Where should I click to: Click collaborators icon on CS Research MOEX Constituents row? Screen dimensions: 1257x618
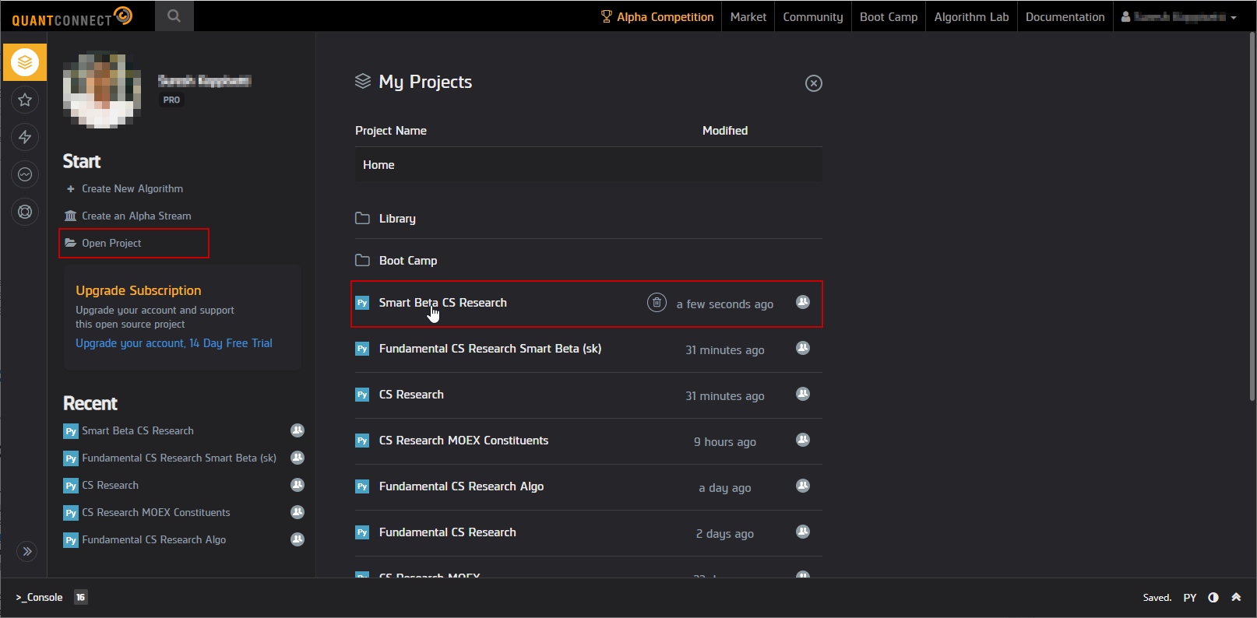point(803,440)
